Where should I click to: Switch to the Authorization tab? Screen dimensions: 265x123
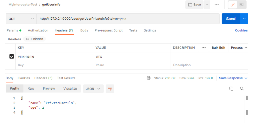click(38, 30)
